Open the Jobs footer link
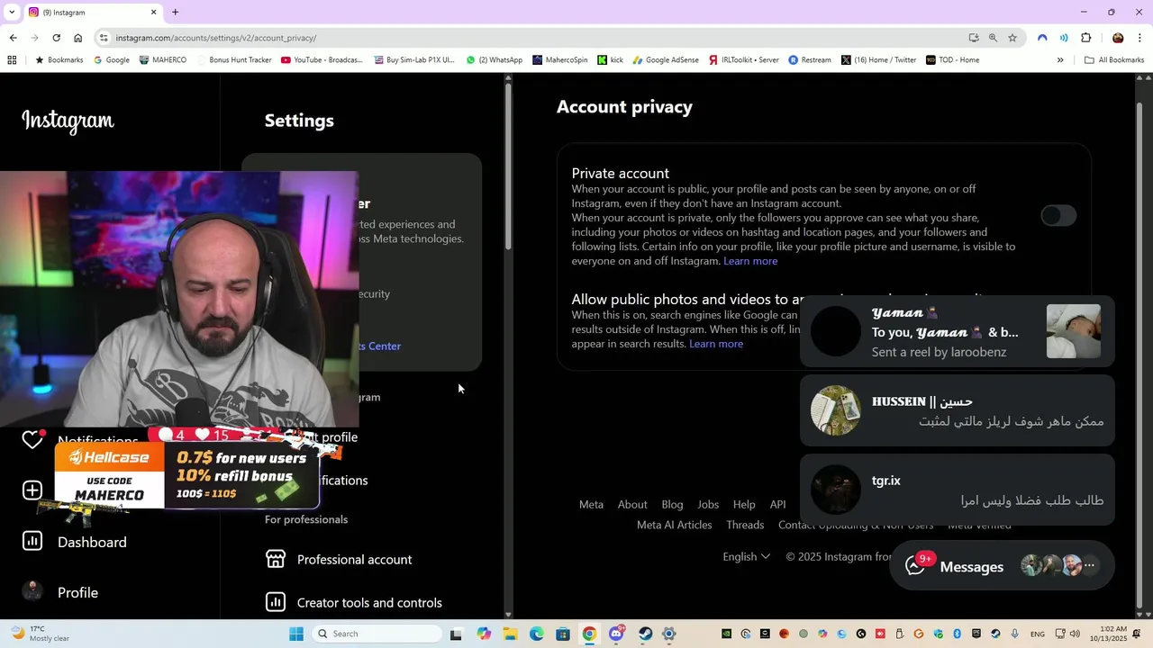Viewport: 1153px width, 648px height. (x=708, y=504)
